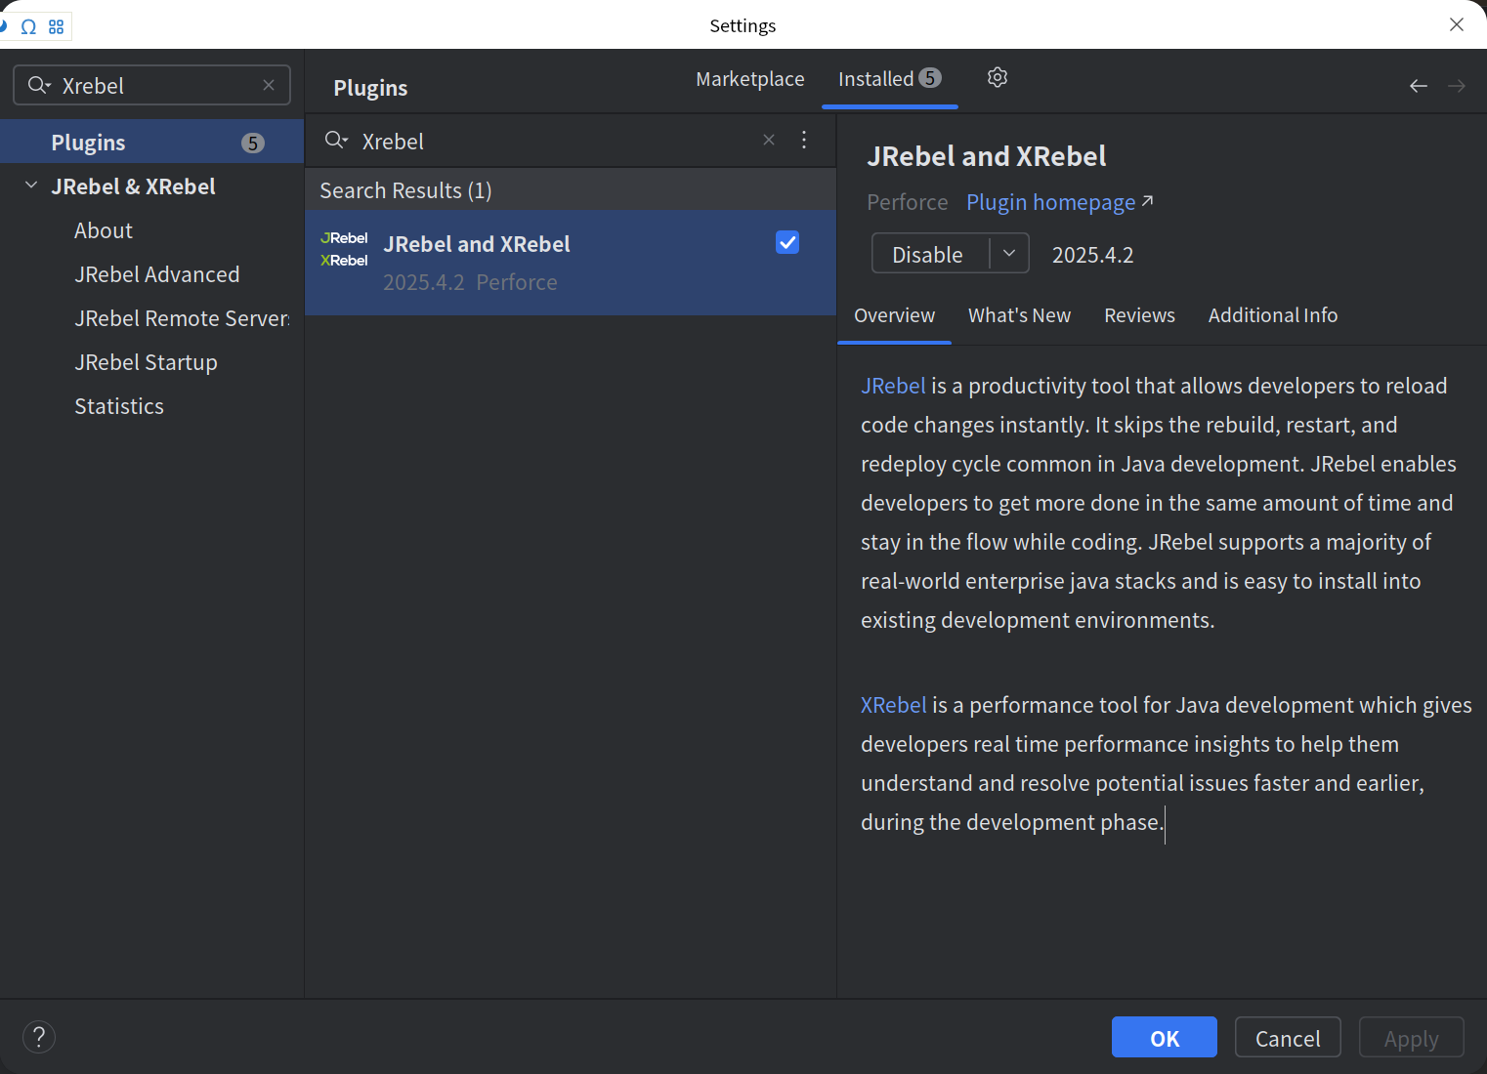Navigate back with the left arrow
The image size is (1487, 1074).
pos(1418,87)
